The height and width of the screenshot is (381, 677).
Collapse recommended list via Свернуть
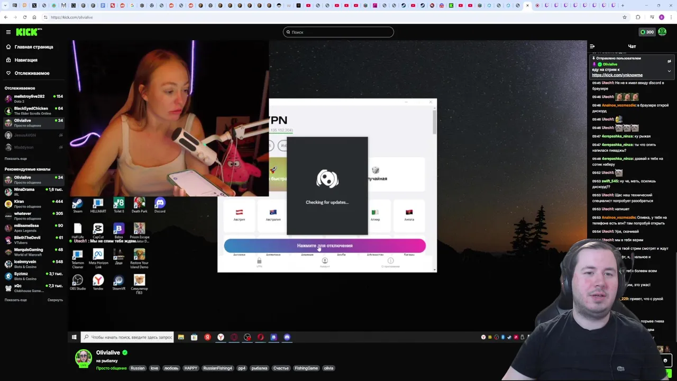pyautogui.click(x=55, y=300)
